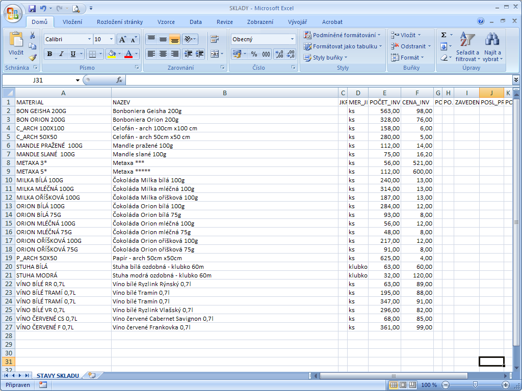The image size is (522, 391).
Task: Toggle bottom vertical alignment
Action: click(174, 39)
